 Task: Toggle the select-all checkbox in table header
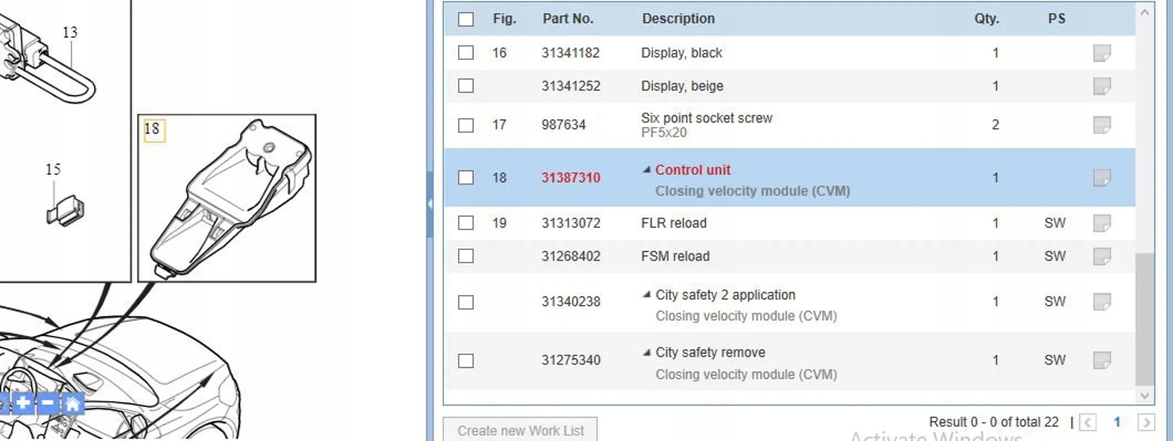[x=466, y=19]
